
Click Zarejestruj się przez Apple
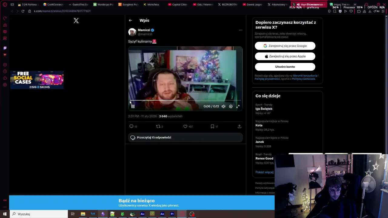[285, 56]
